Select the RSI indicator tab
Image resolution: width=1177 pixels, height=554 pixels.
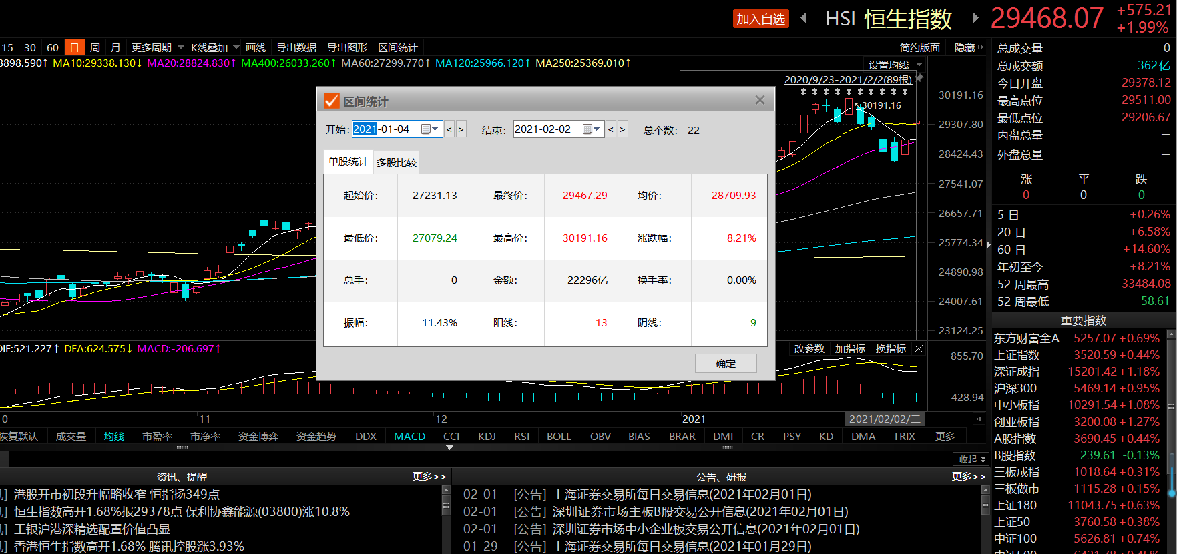(521, 436)
